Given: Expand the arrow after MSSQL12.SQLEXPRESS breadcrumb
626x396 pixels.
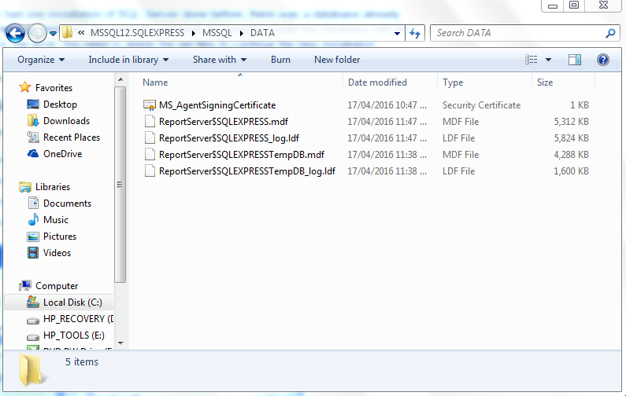Looking at the screenshot, I should coord(193,33).
